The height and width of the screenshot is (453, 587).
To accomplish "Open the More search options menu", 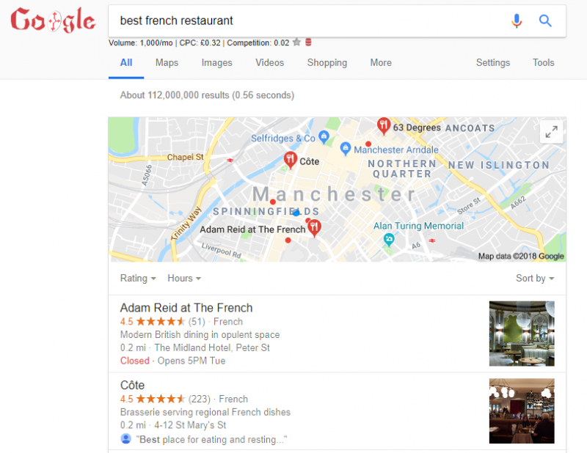I will (381, 62).
